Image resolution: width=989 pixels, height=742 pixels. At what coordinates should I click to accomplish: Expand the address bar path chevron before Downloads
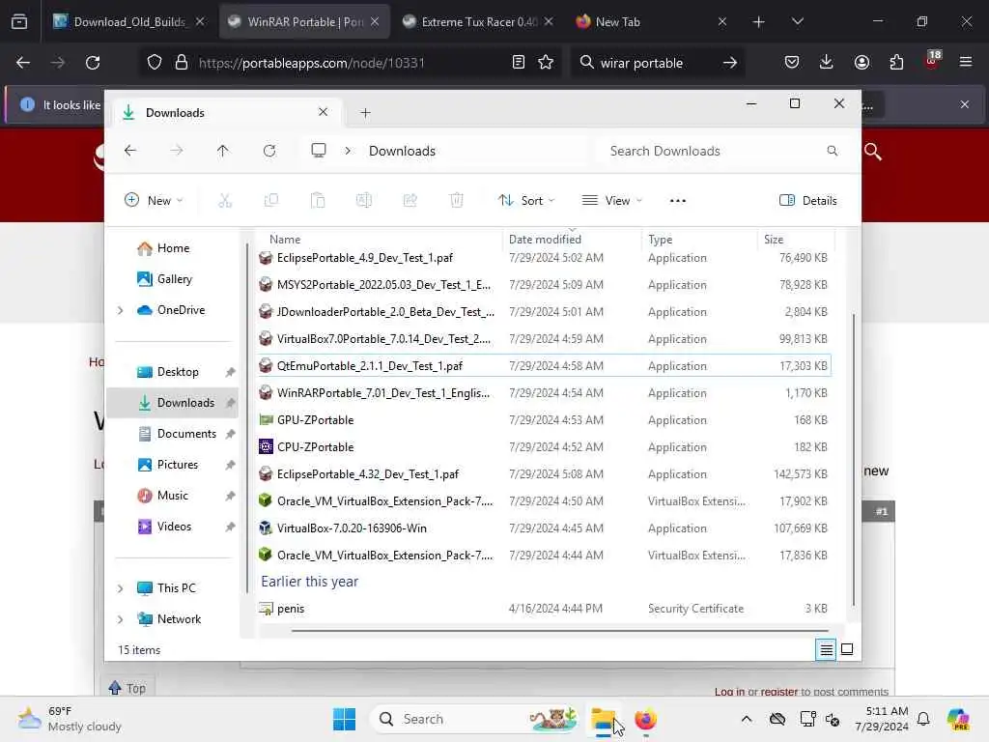[x=348, y=151]
